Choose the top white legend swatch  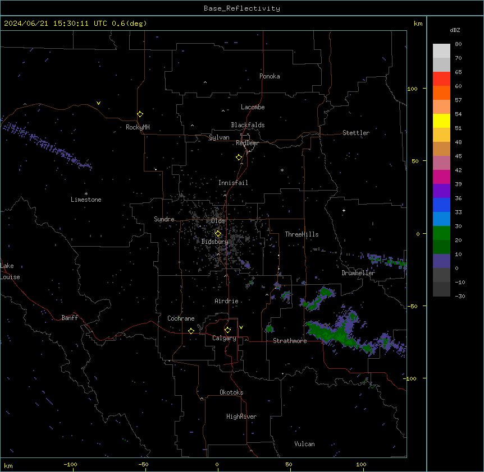[441, 50]
